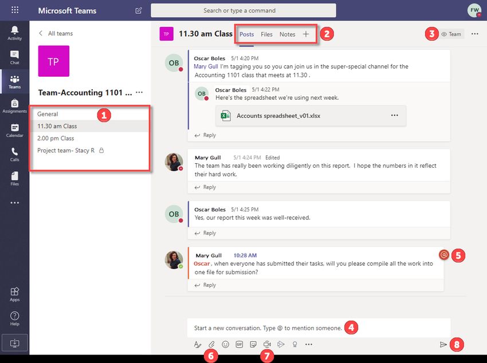The width and height of the screenshot is (487, 363).
Task: Open more options for Accounts spreadsheet attachment
Action: click(x=394, y=116)
